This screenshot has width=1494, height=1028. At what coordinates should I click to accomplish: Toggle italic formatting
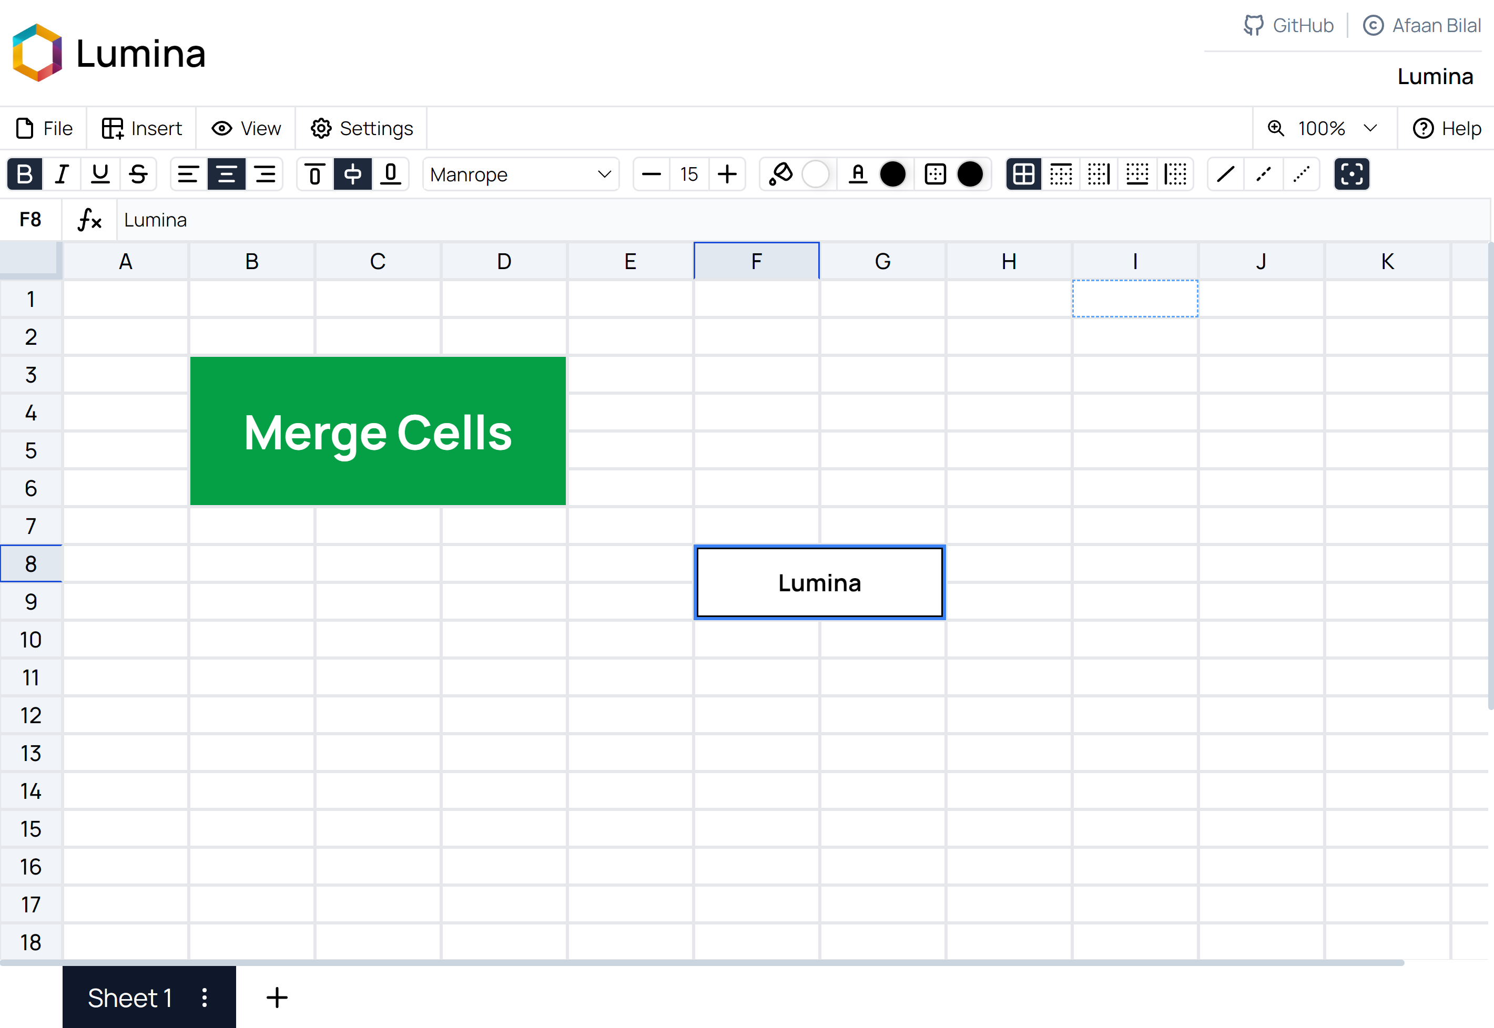(62, 174)
